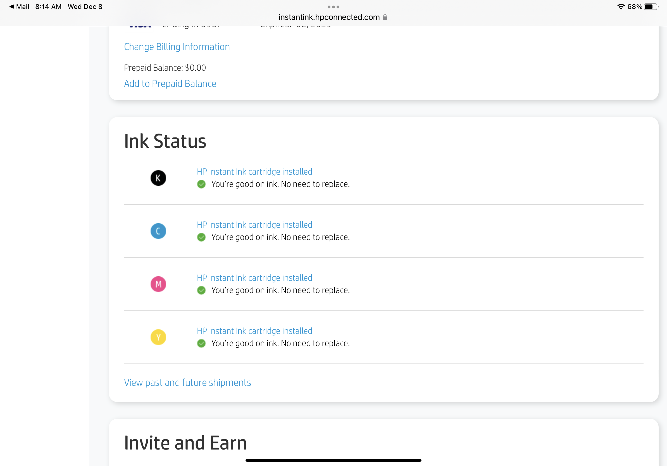
Task: Open Change Billing Information link
Action: pyautogui.click(x=177, y=47)
